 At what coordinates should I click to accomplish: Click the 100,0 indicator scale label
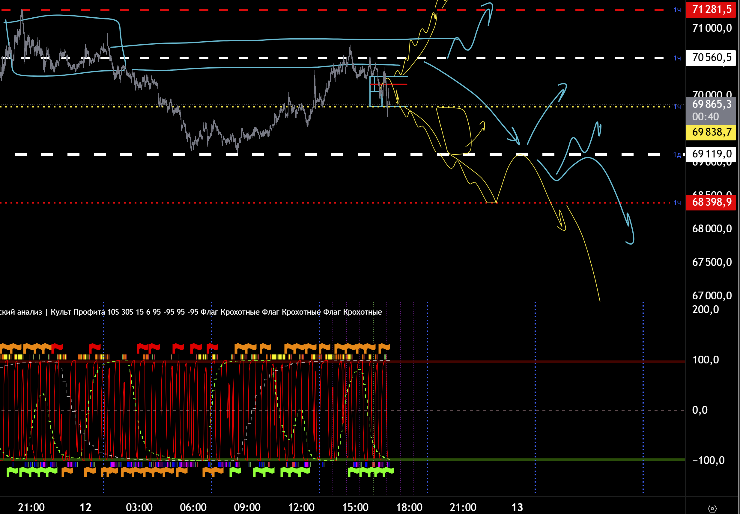tap(706, 360)
